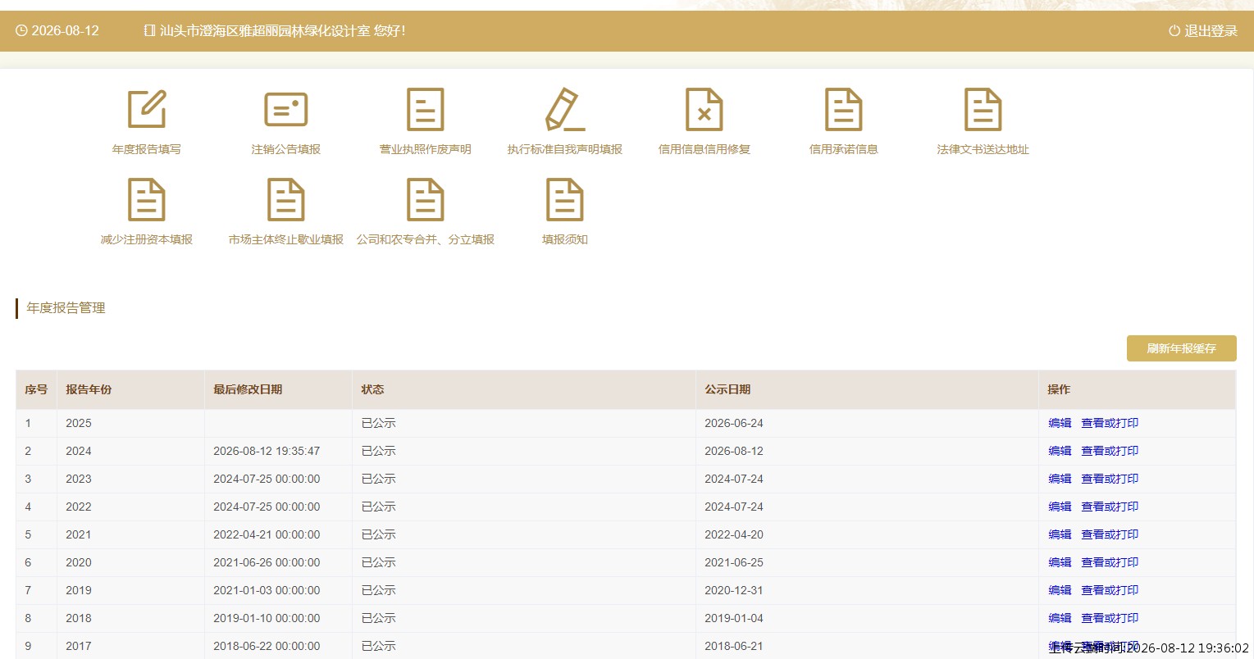This screenshot has height=659, width=1254.
Task: View or print the 2023 report
Action: coord(1110,479)
